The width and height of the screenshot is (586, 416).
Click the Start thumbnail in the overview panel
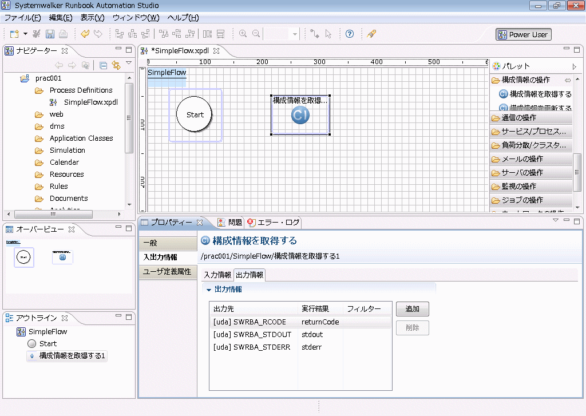click(x=23, y=257)
